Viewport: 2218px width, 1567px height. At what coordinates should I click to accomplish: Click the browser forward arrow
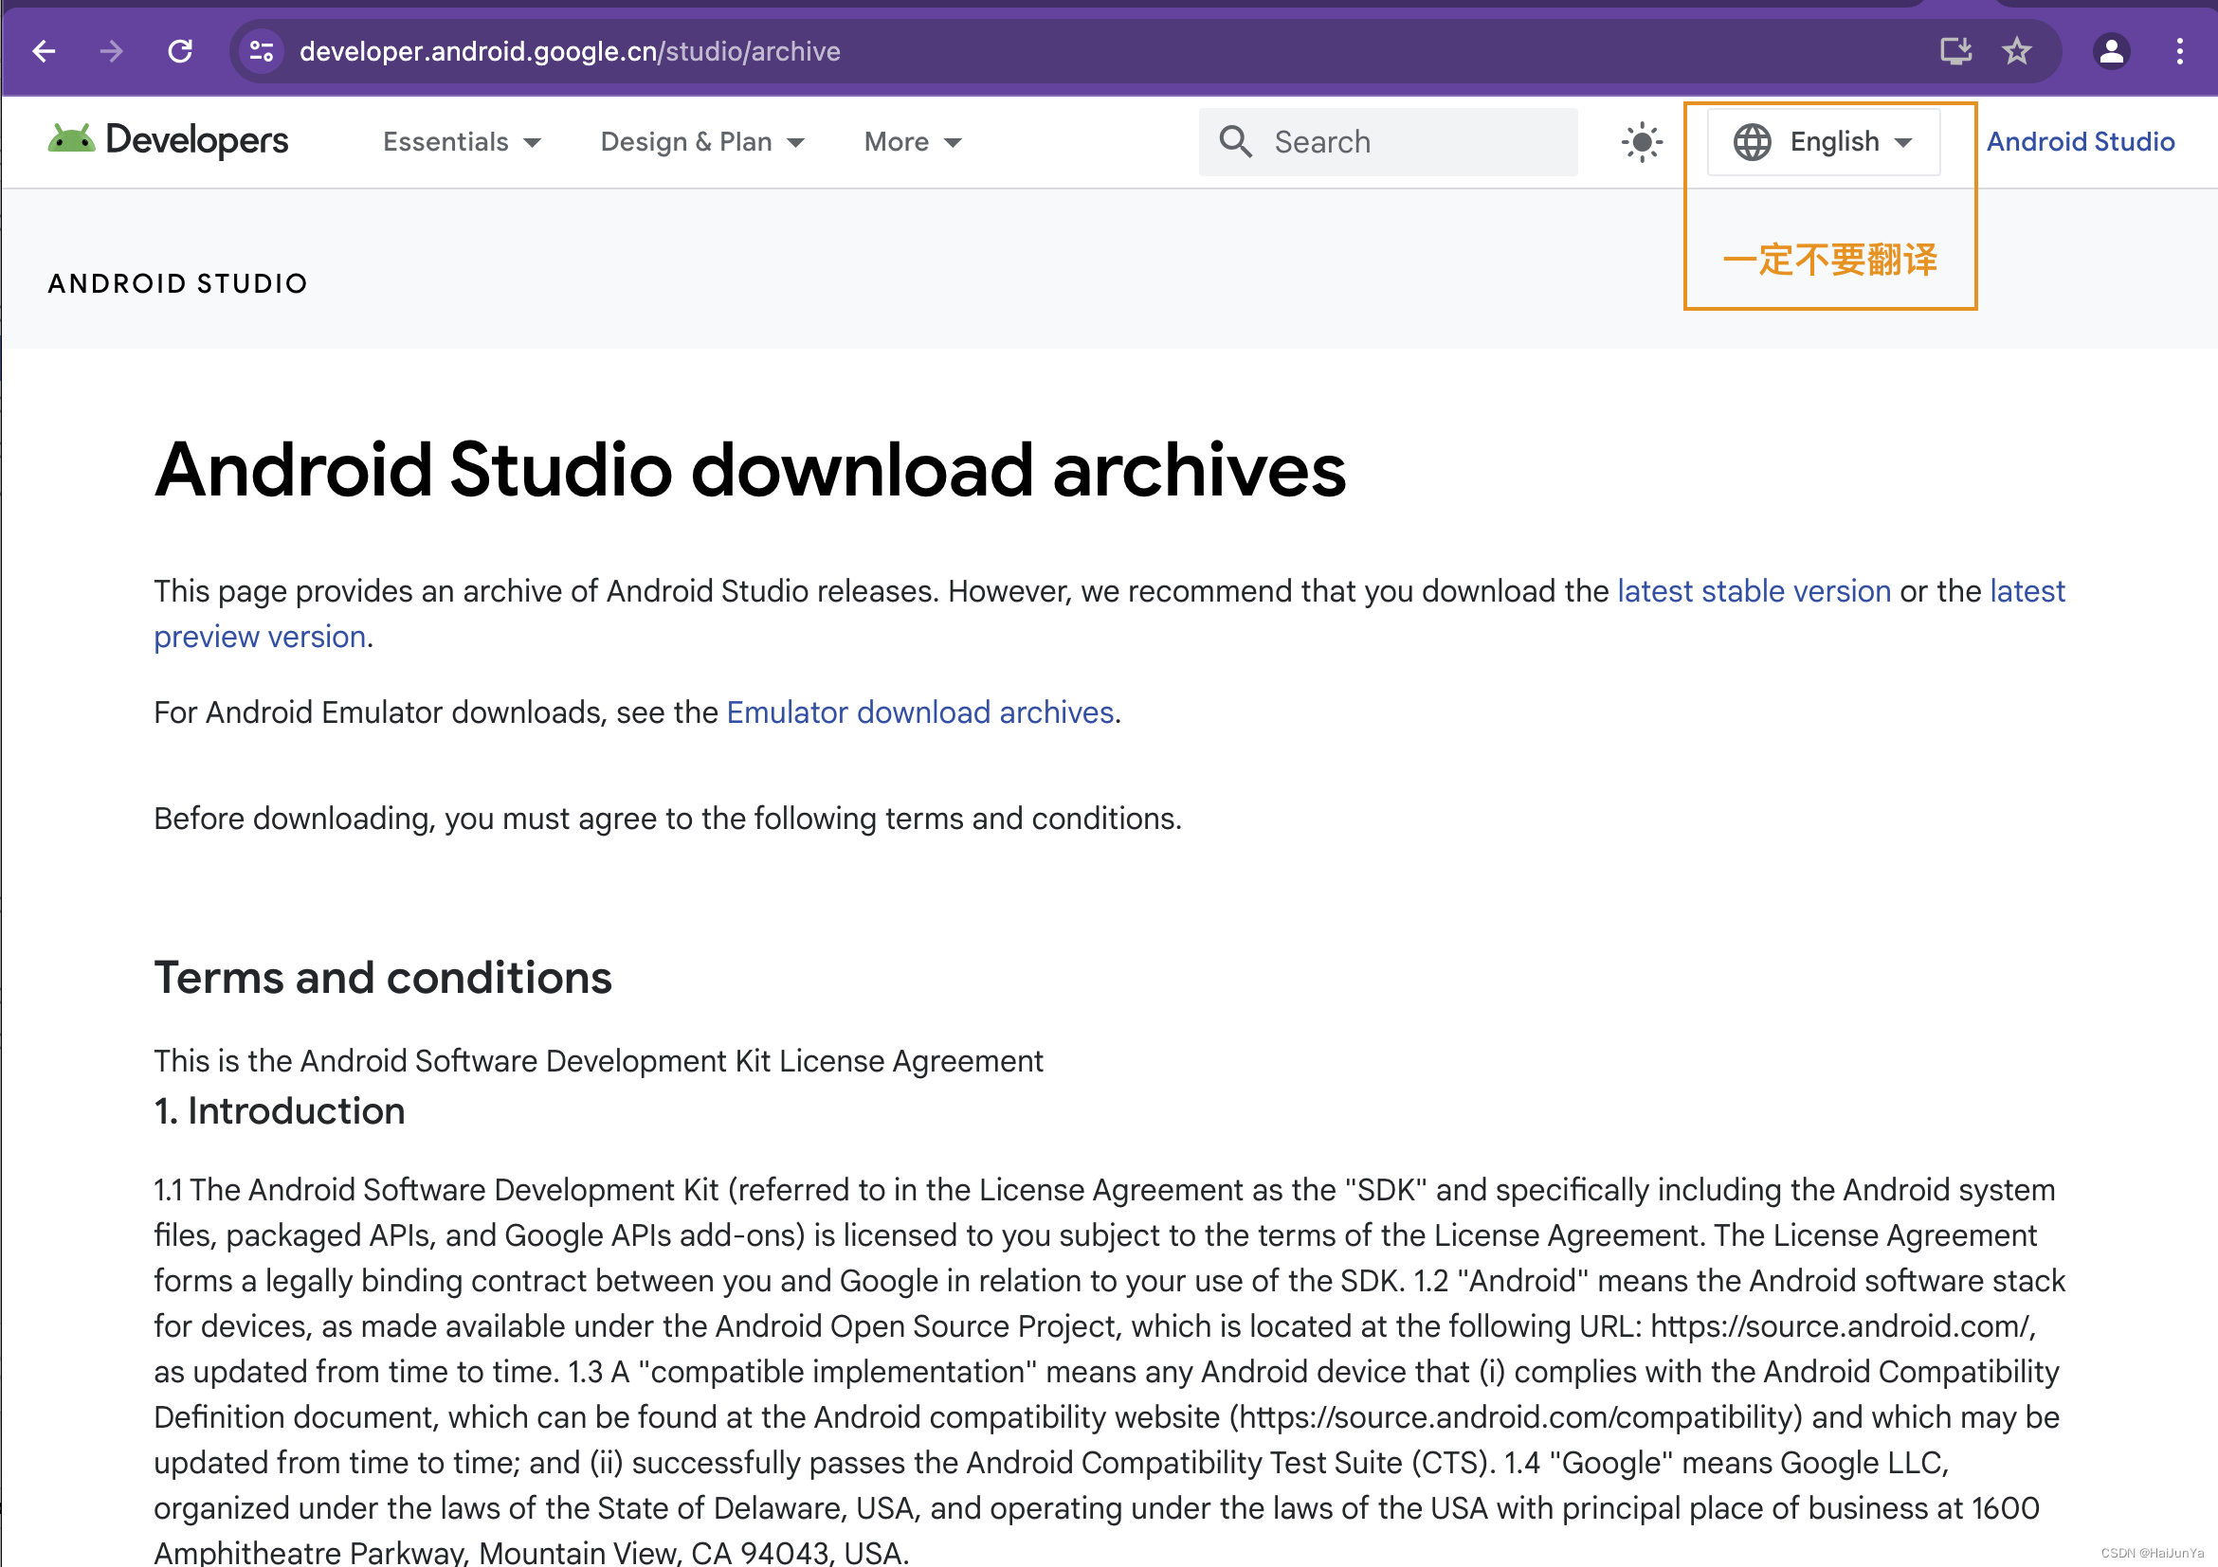(x=112, y=51)
